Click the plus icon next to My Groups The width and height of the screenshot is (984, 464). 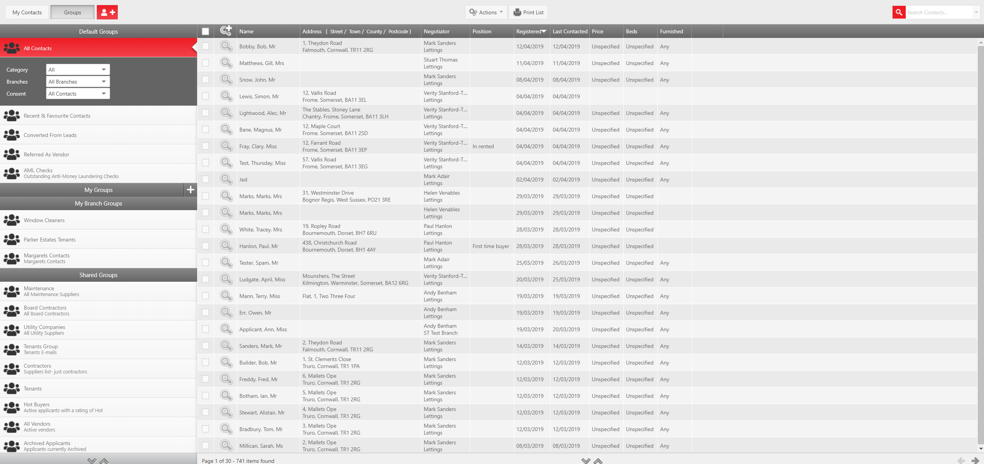[x=190, y=190]
